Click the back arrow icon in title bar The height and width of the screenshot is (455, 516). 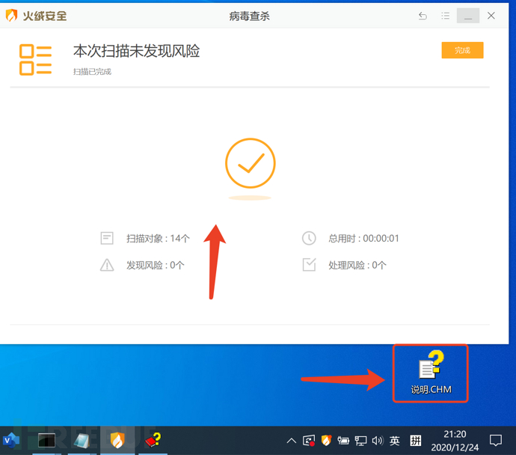coord(423,16)
